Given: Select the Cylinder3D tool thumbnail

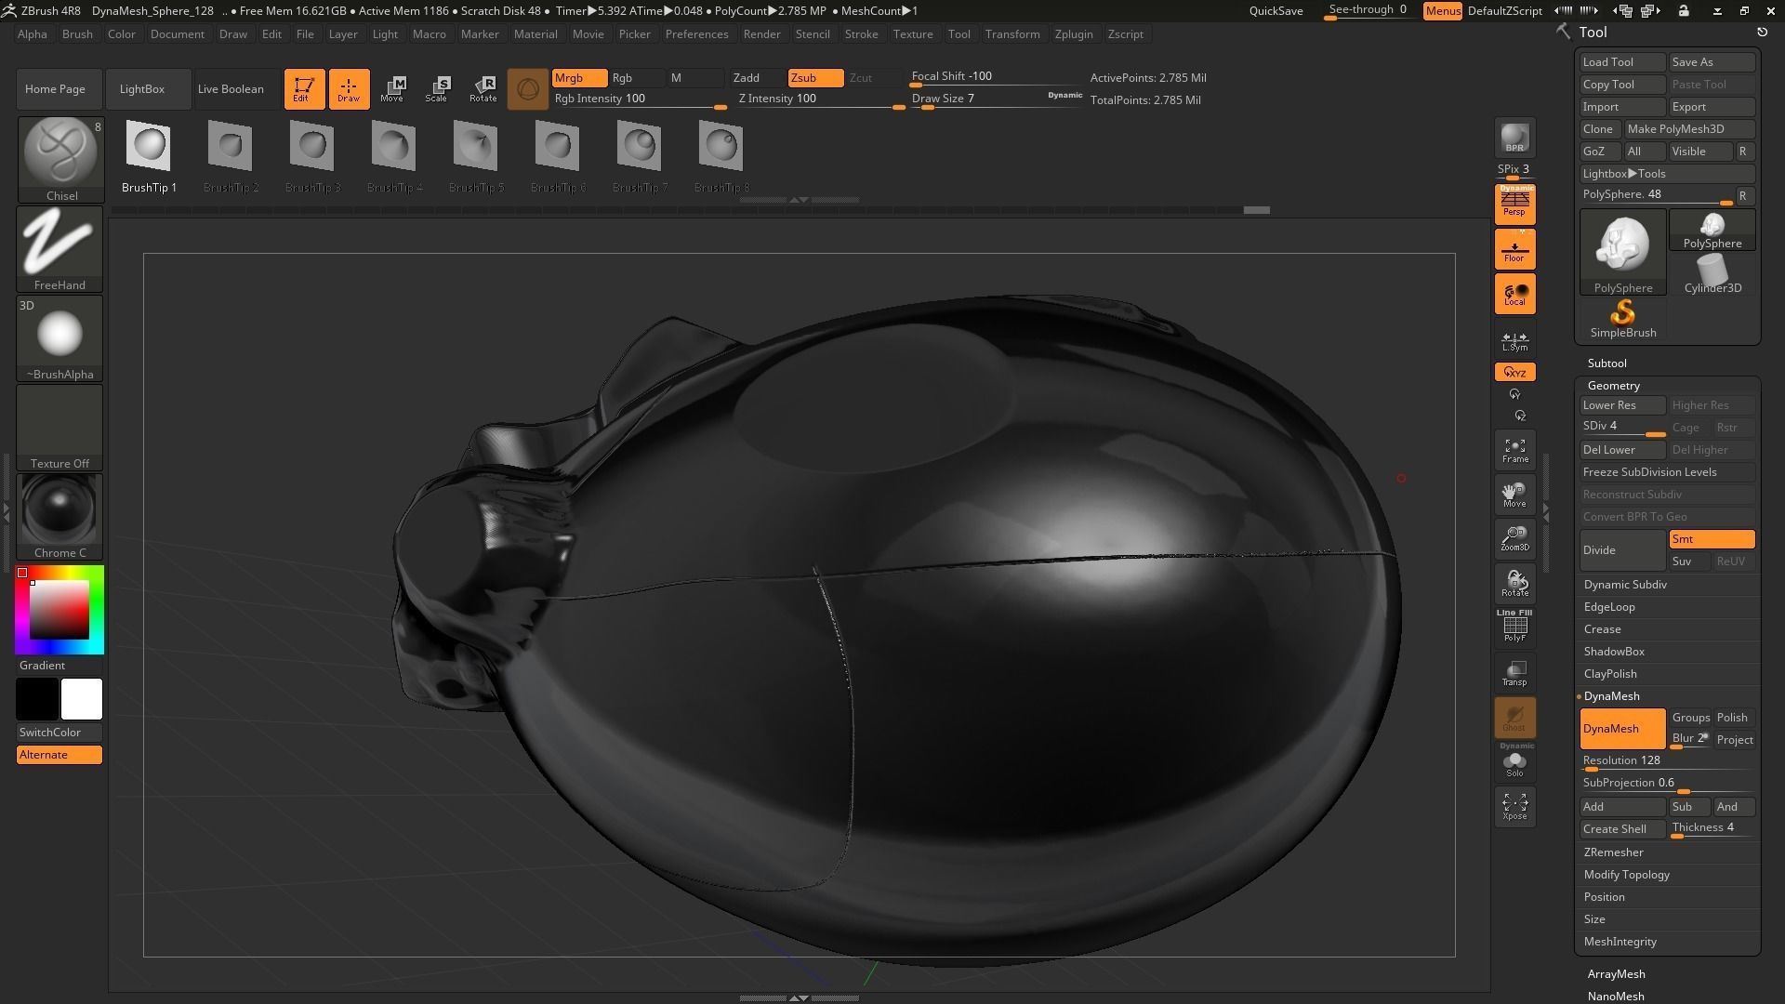Looking at the screenshot, I should click(1712, 275).
